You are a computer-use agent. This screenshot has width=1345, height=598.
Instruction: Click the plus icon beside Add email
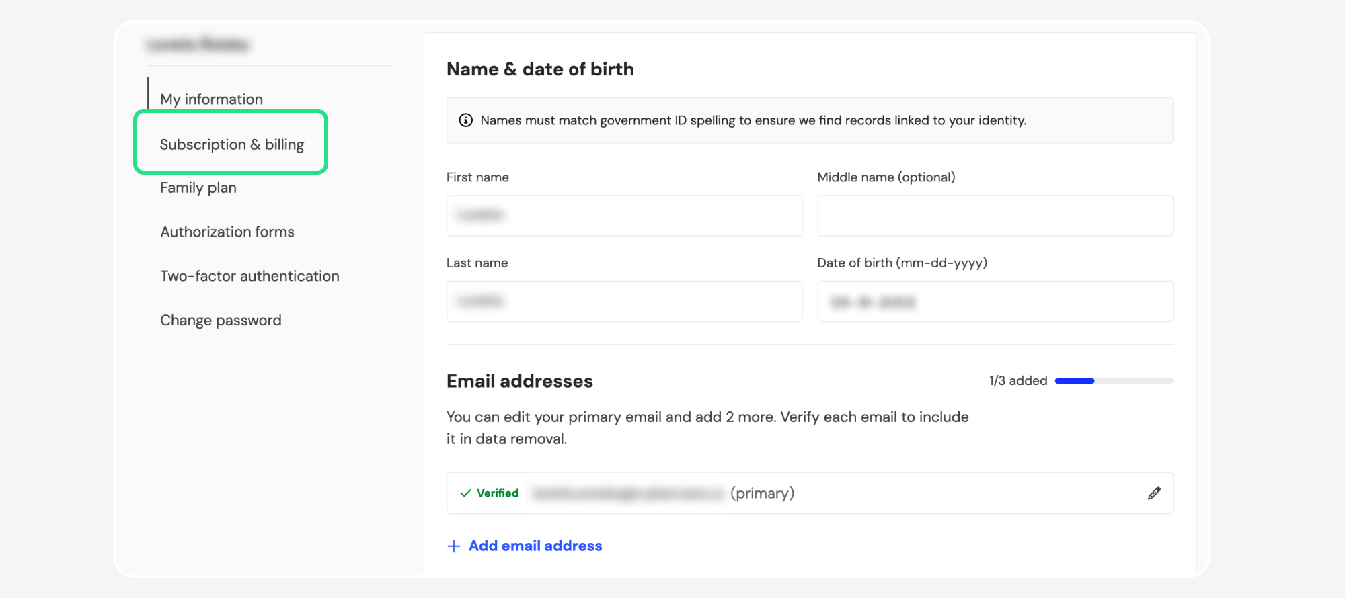(x=454, y=546)
